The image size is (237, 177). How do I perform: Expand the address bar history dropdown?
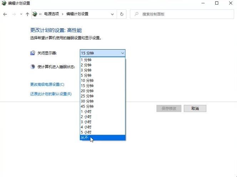coord(112,14)
